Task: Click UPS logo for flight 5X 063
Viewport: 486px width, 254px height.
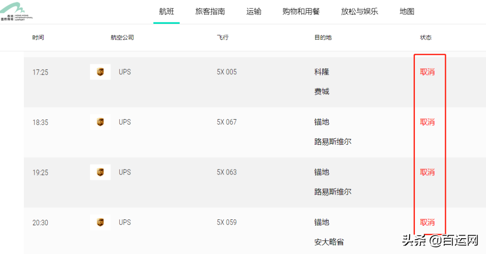Action: point(100,172)
